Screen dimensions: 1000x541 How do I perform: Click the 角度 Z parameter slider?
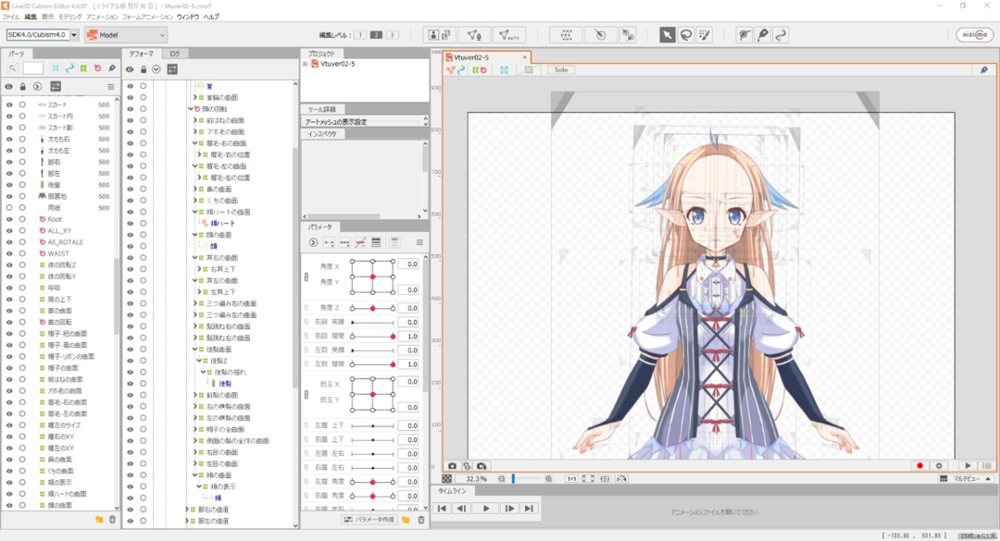click(x=372, y=308)
